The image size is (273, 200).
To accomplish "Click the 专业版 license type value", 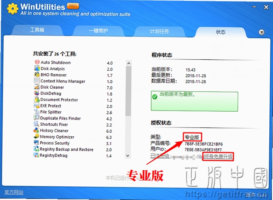I will (x=192, y=137).
